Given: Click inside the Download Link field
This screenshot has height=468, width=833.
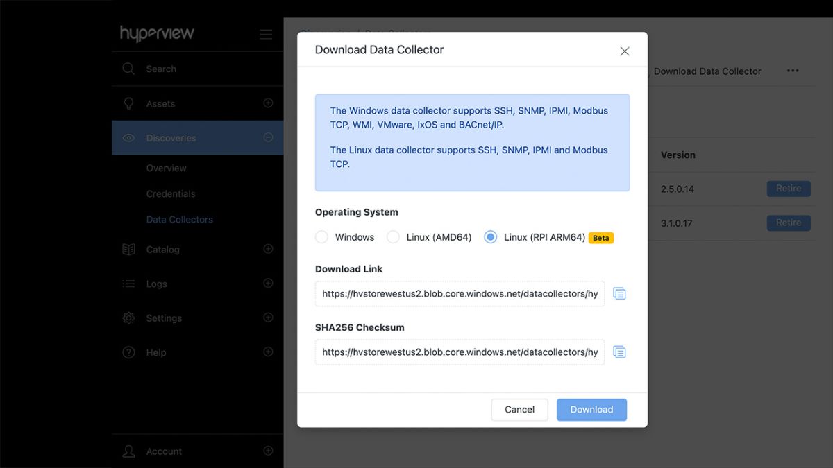Looking at the screenshot, I should [x=458, y=293].
